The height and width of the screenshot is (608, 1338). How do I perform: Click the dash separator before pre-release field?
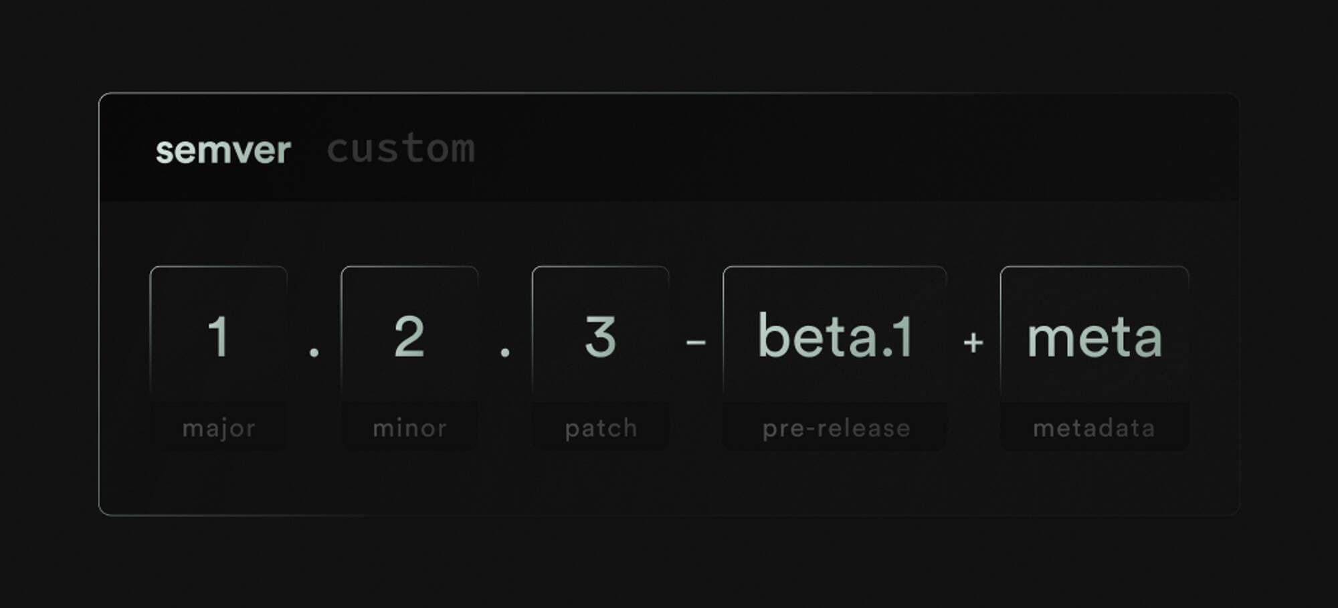pos(696,342)
